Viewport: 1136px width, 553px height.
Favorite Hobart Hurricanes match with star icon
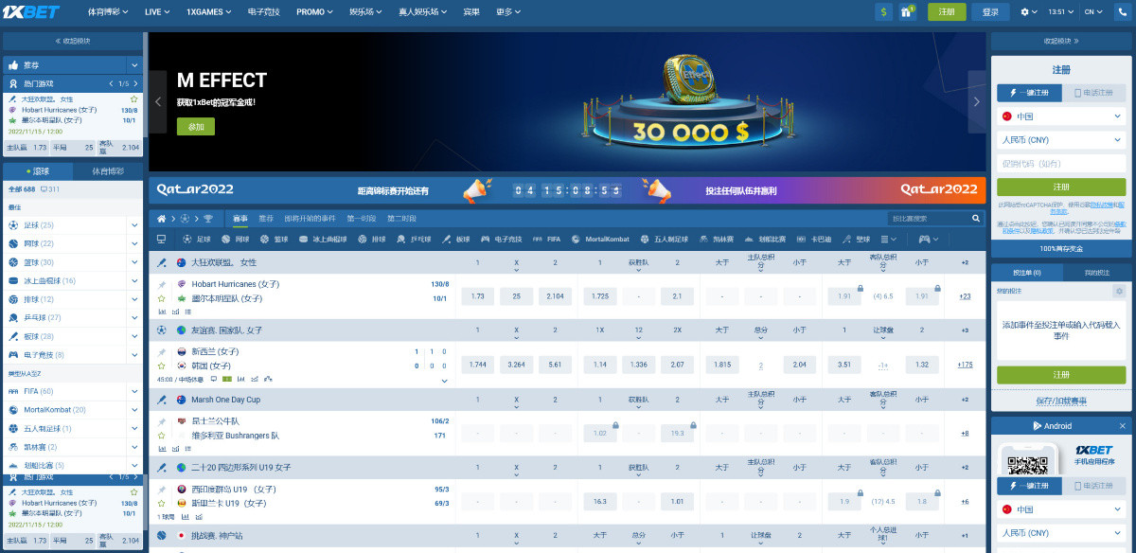click(x=162, y=298)
